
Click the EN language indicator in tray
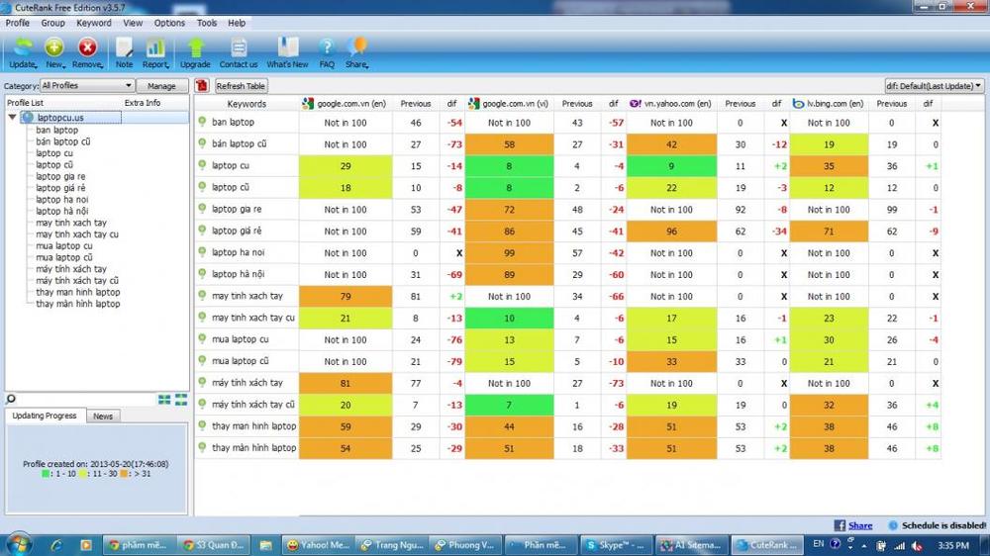point(819,543)
